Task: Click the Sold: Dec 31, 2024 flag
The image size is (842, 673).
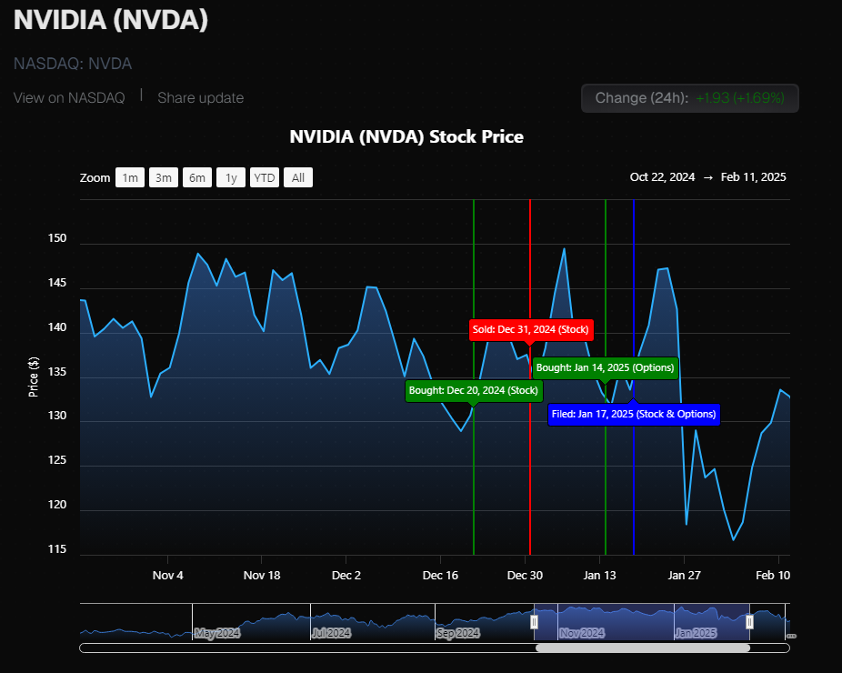Action: point(530,330)
